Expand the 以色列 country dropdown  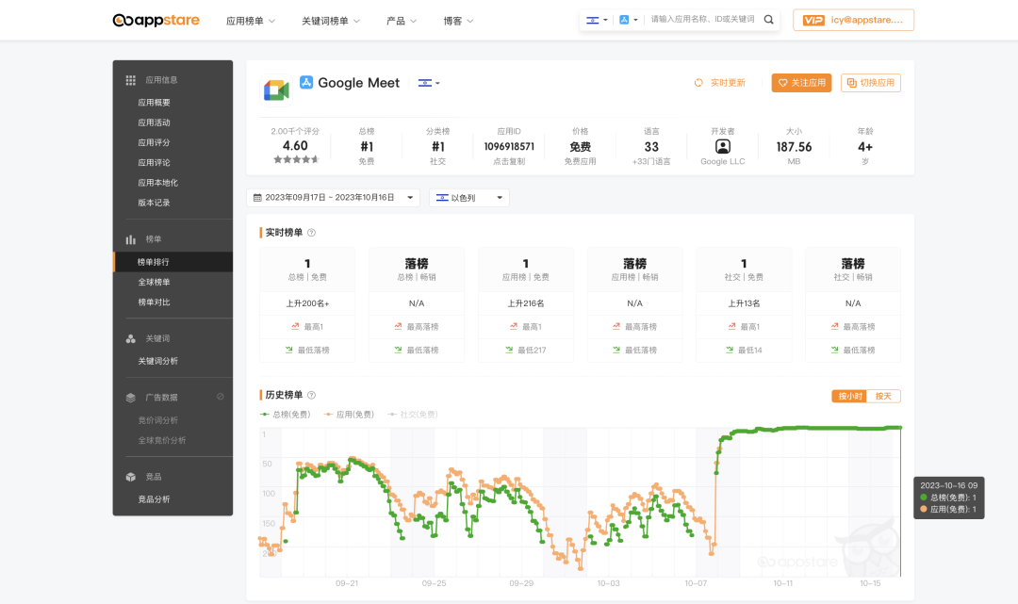point(468,198)
